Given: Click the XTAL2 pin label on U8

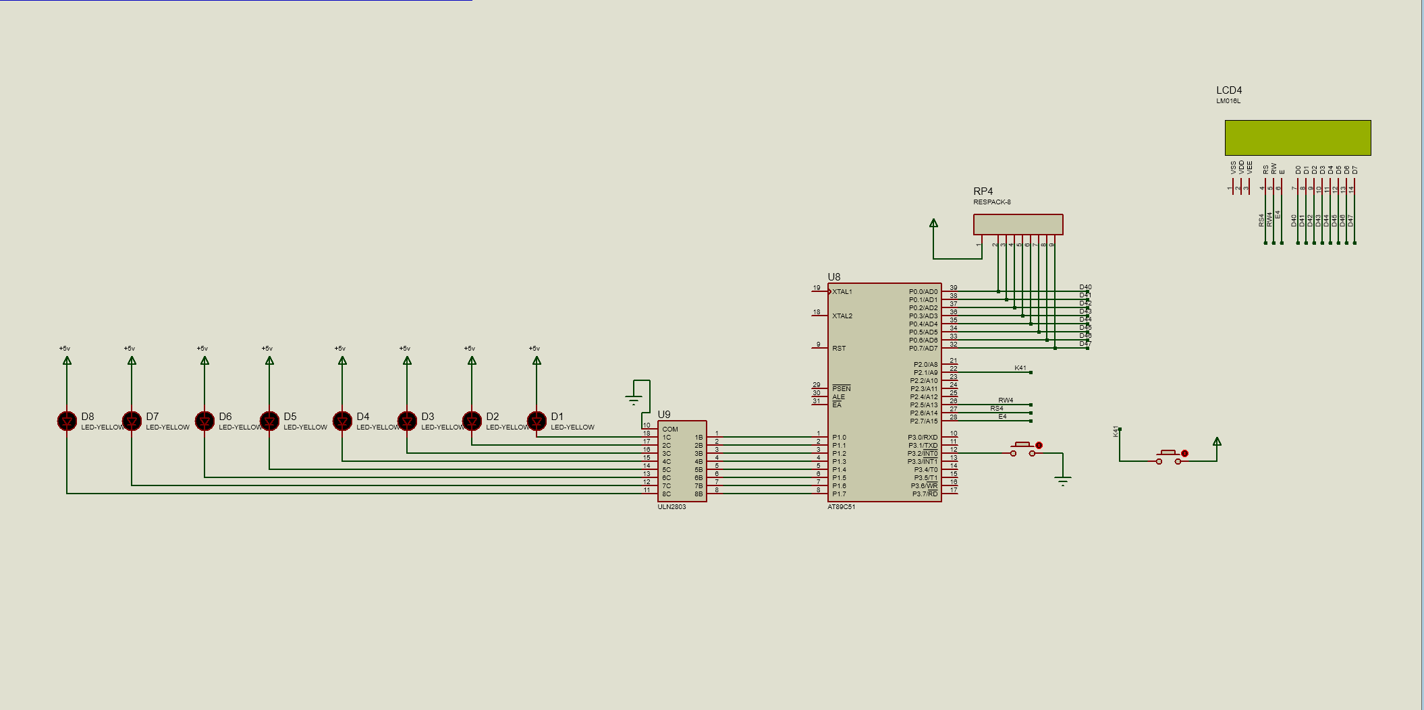Looking at the screenshot, I should [842, 316].
